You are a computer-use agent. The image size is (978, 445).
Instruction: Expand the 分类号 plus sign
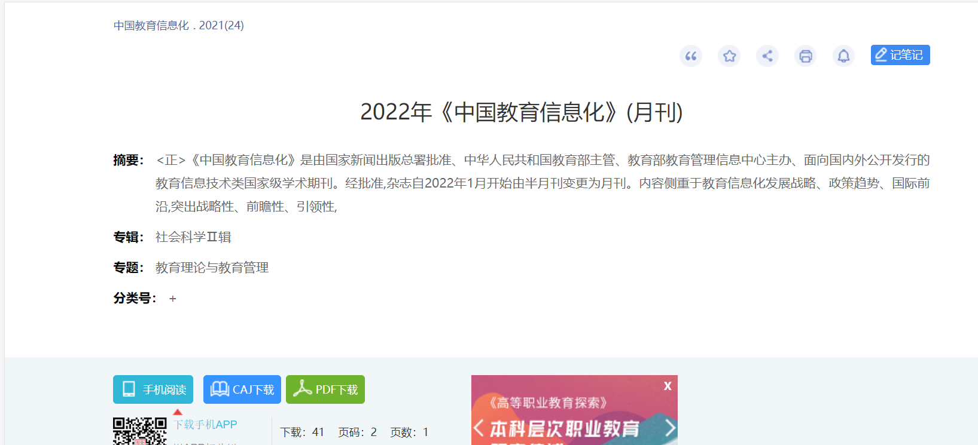pyautogui.click(x=172, y=299)
